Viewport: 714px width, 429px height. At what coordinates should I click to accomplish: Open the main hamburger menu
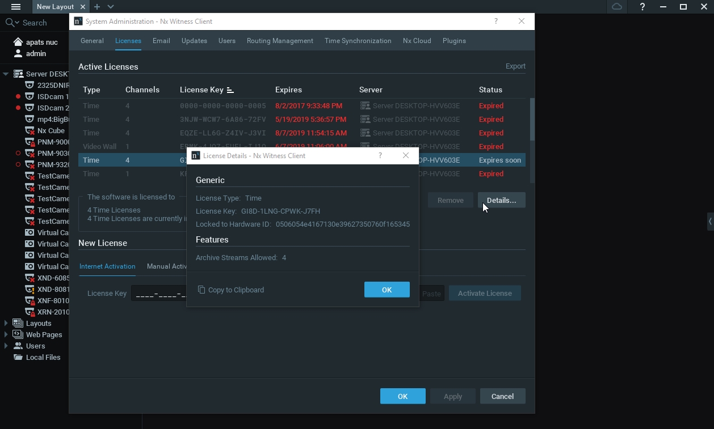point(16,7)
